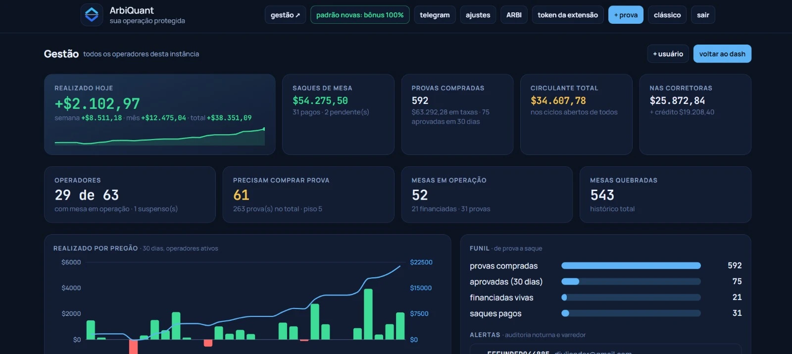Click the $6000 left axis label
The image size is (792, 354).
[x=71, y=262]
